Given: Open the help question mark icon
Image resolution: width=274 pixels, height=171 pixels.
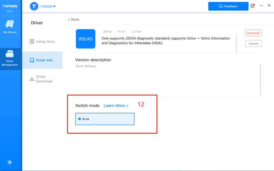Looking at the screenshot, I should [252, 6].
